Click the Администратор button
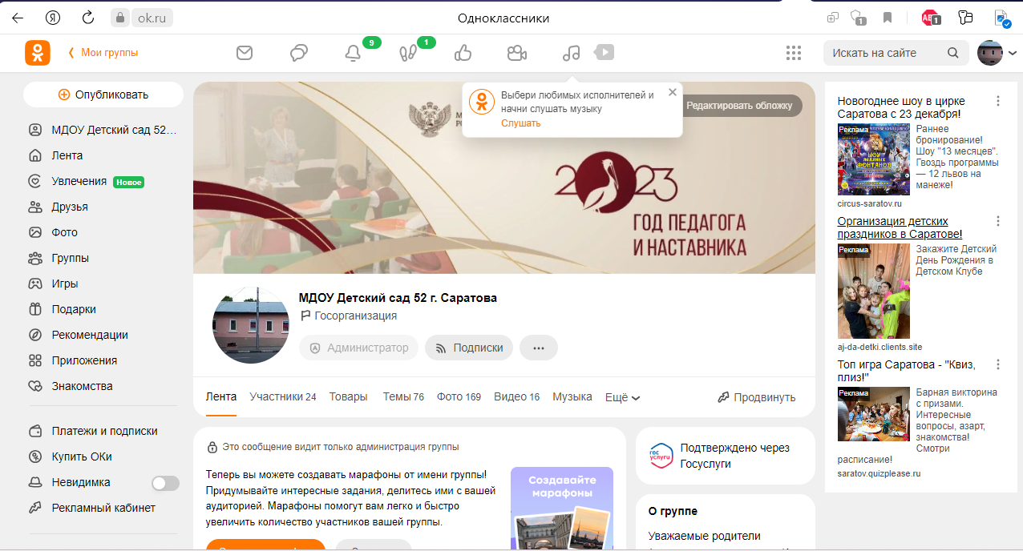 [x=358, y=348]
